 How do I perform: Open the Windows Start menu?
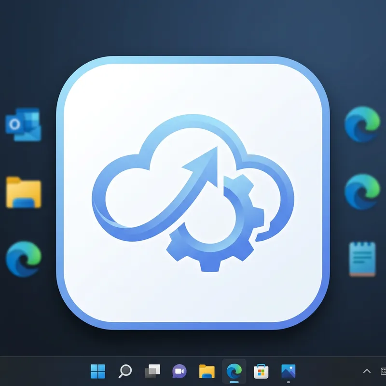point(98,371)
